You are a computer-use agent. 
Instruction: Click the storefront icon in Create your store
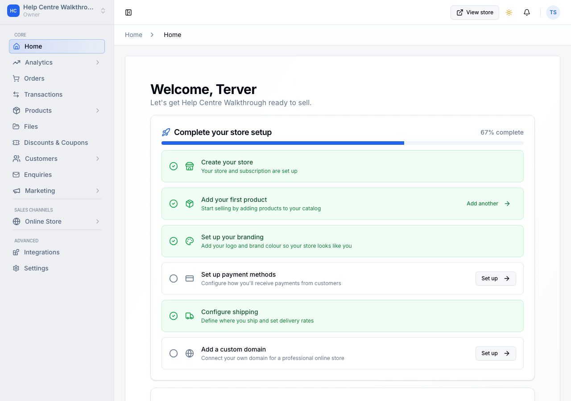pos(190,166)
